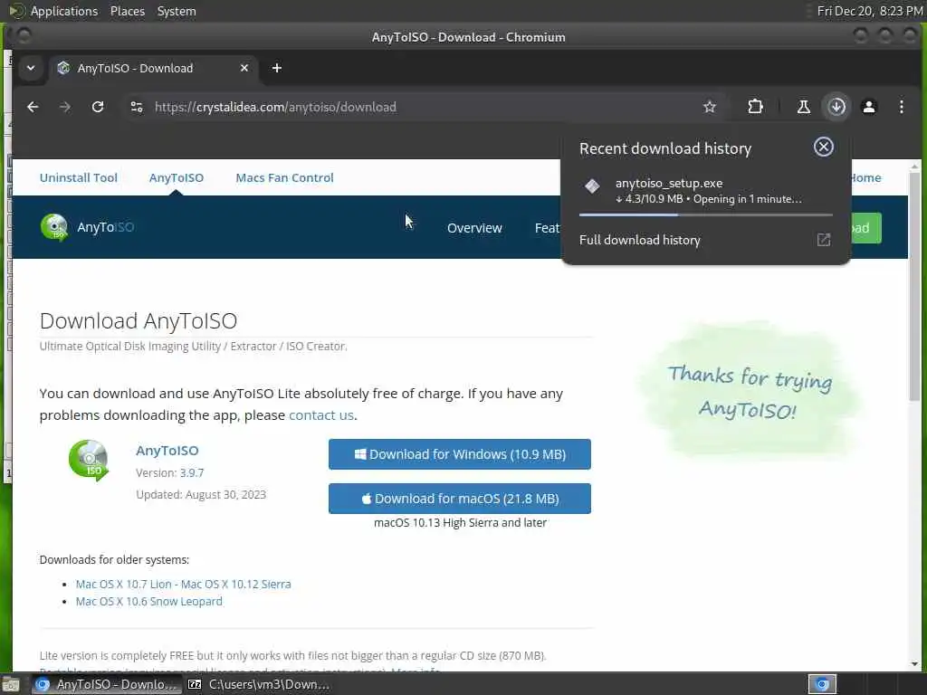Open Mac OS X 10.7 Lion download link

point(183,584)
